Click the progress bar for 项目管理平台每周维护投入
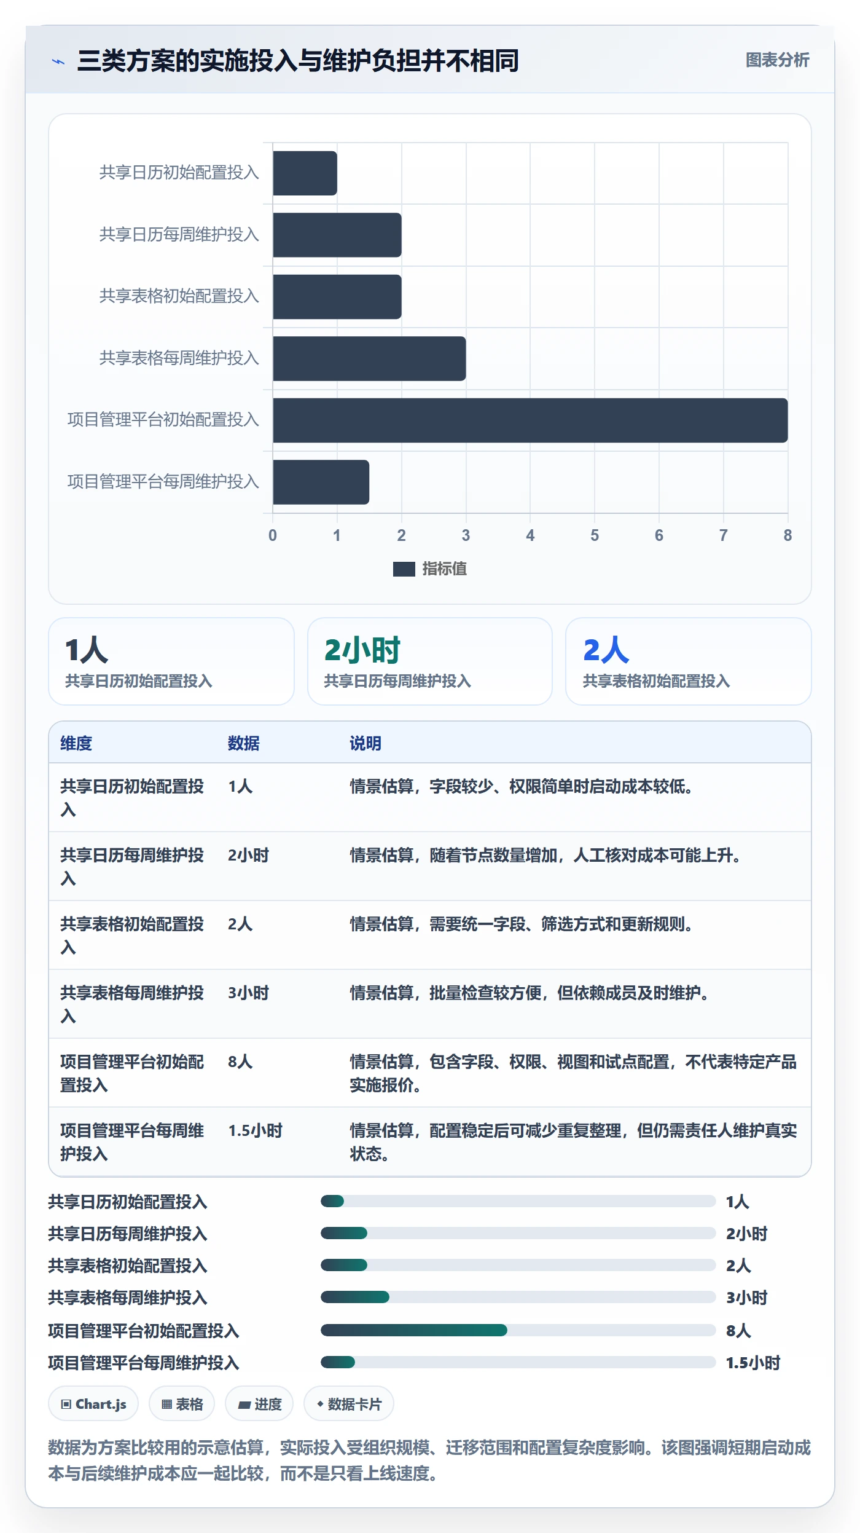This screenshot has height=1533, width=860. tap(518, 1362)
